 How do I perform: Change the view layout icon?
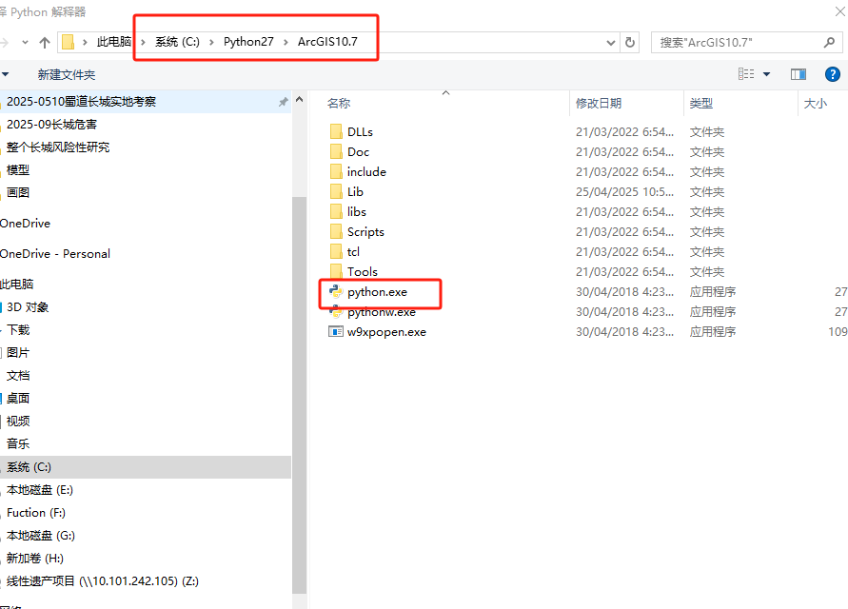point(746,74)
